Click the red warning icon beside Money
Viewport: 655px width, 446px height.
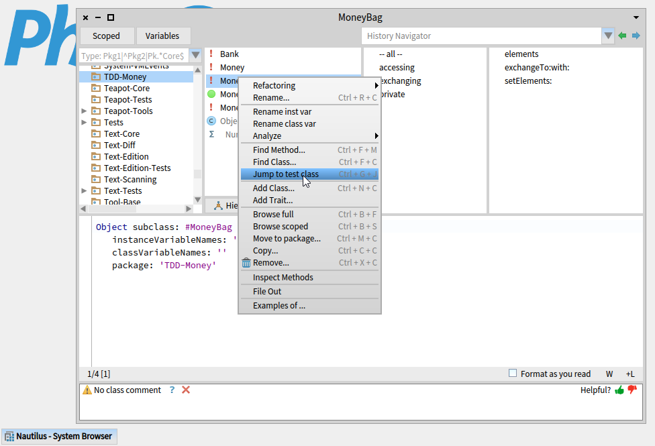[211, 67]
